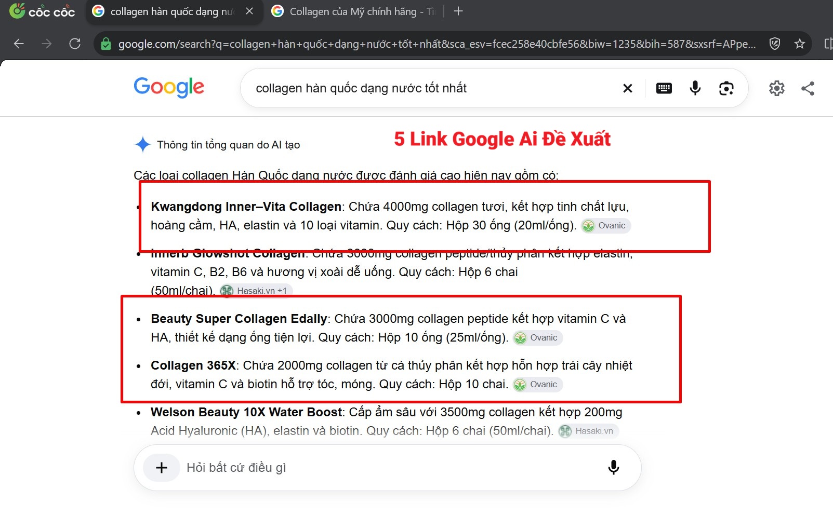Reload the current page
This screenshot has height=517, width=833.
tap(75, 44)
